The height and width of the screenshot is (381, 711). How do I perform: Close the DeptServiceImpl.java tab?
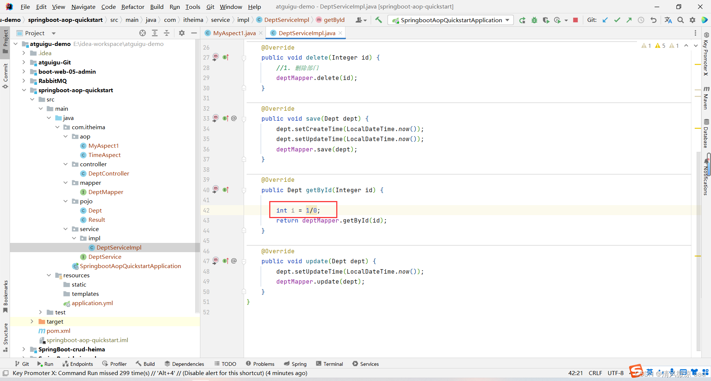(x=340, y=33)
